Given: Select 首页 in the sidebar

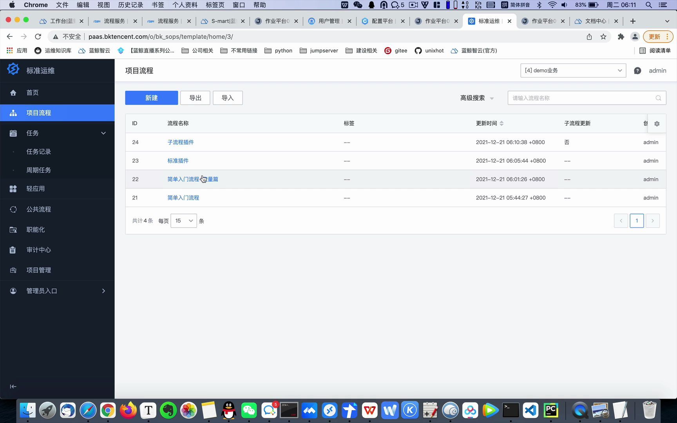Looking at the screenshot, I should tap(33, 92).
